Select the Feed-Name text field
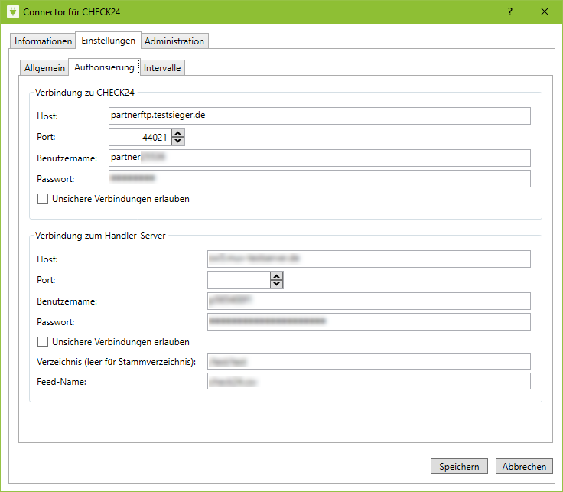 [x=368, y=381]
